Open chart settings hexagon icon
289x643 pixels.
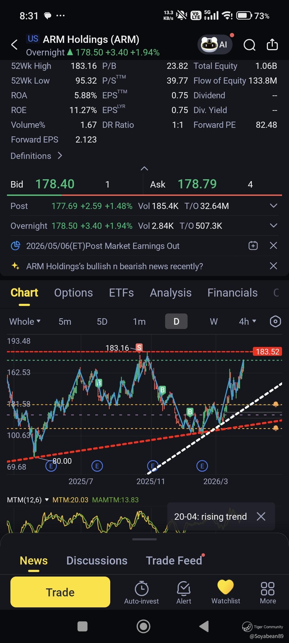click(275, 321)
